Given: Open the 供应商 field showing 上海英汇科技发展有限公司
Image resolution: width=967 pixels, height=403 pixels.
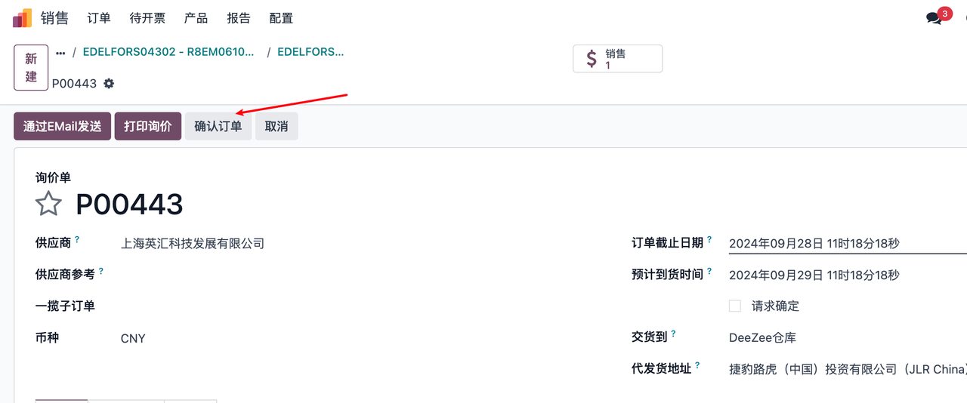Looking at the screenshot, I should coord(193,244).
